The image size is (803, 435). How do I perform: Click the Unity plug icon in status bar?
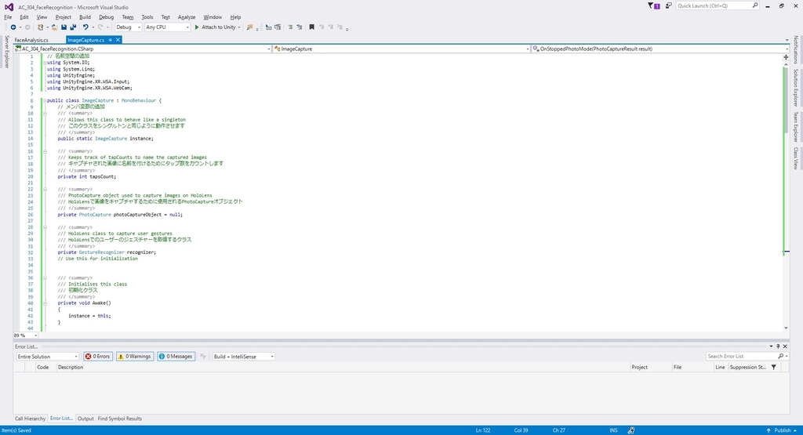pos(631,430)
